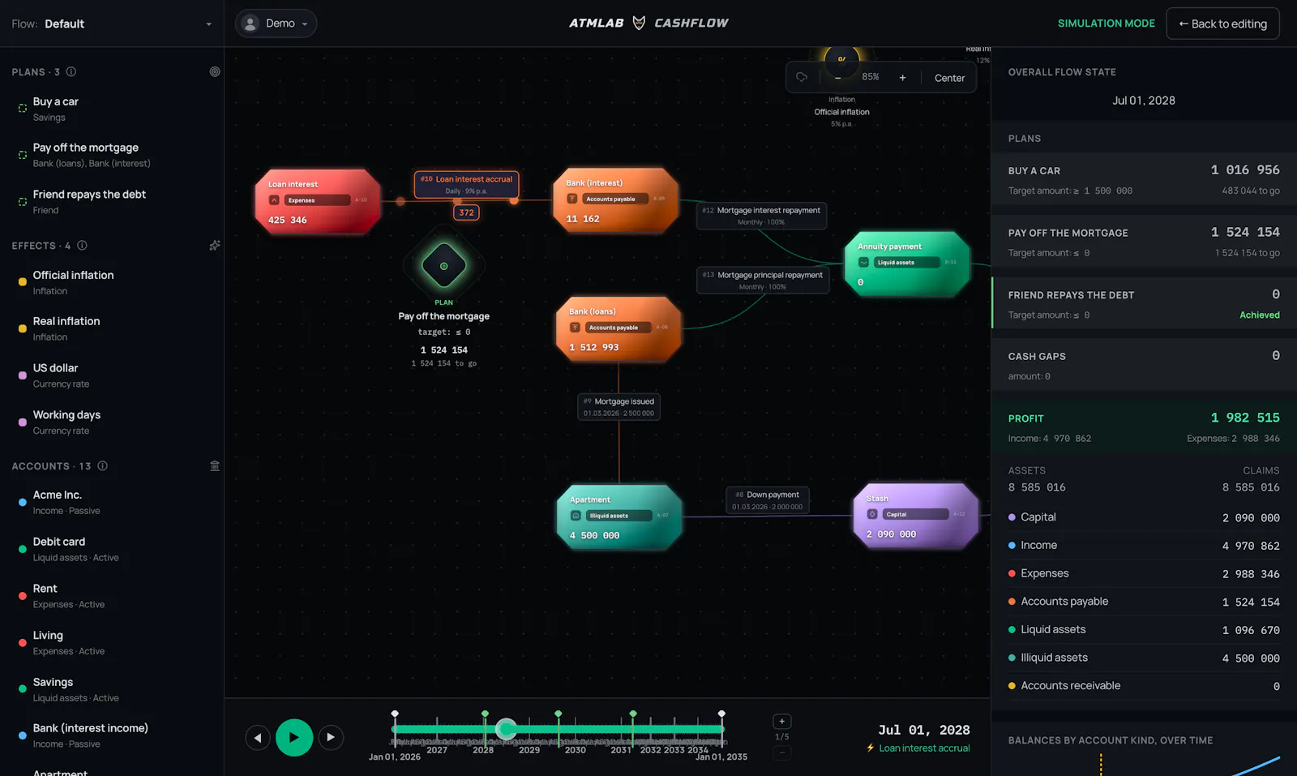This screenshot has width=1297, height=776.
Task: Click the timeline playhead handle
Action: tap(507, 729)
